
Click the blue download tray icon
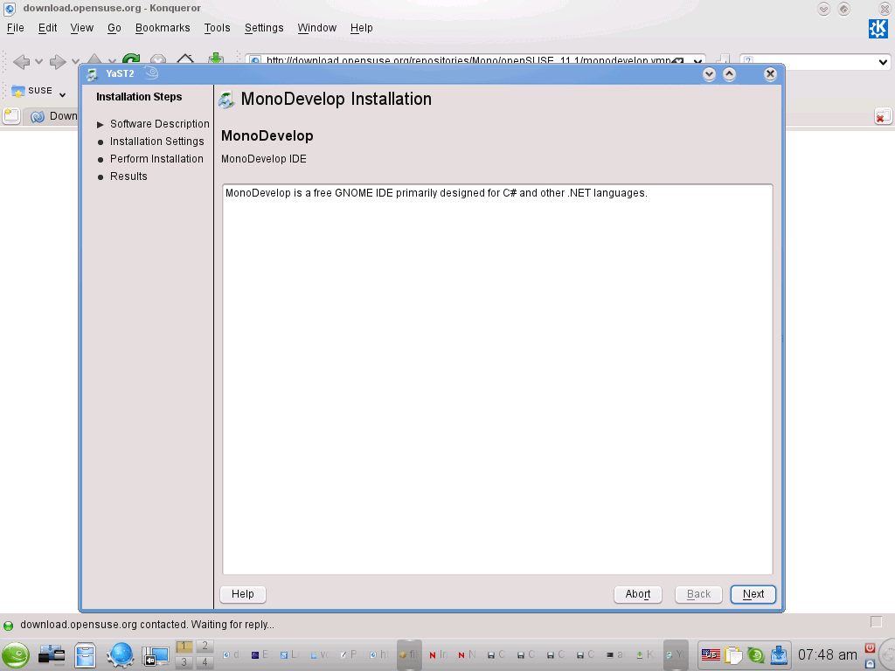coord(779,655)
